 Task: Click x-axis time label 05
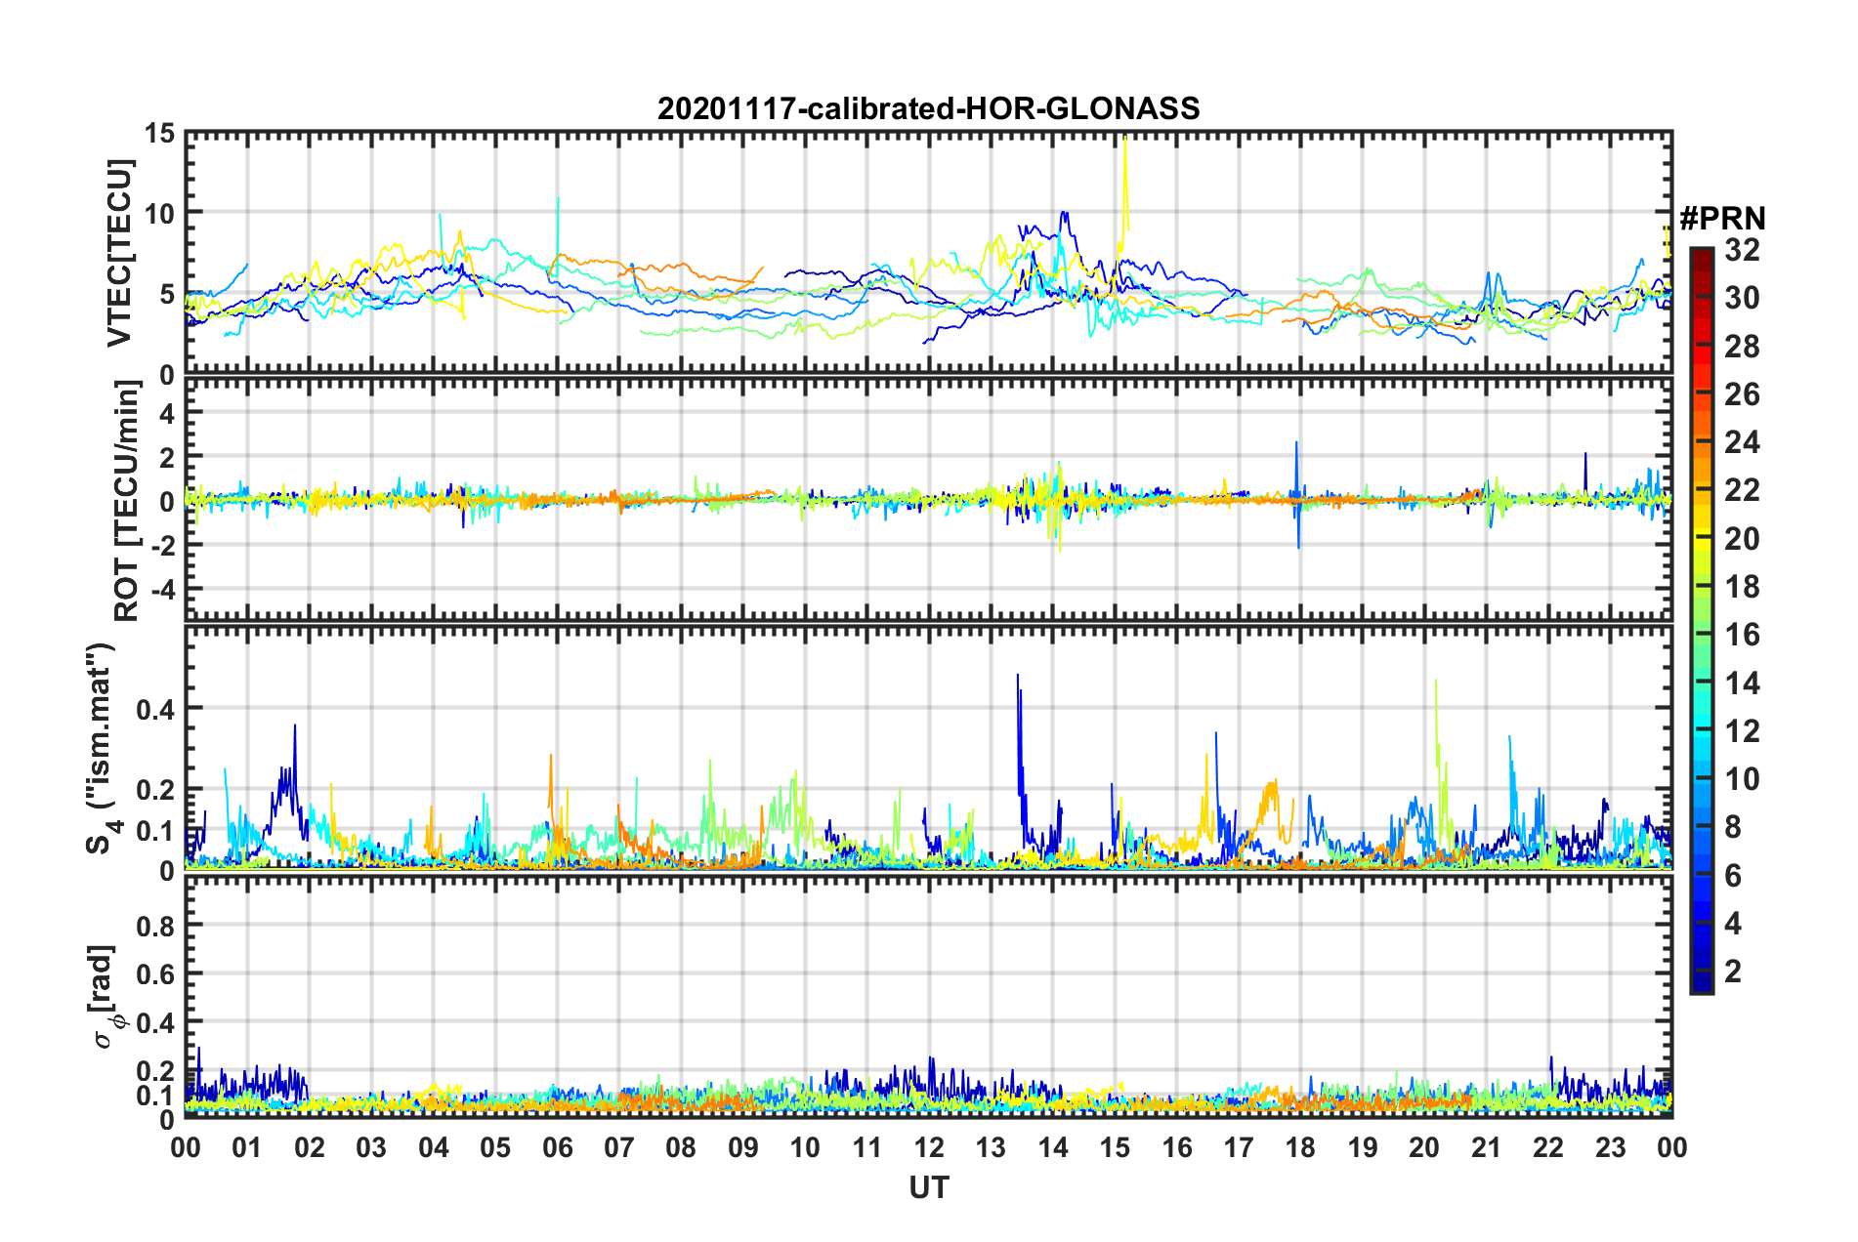495,1148
